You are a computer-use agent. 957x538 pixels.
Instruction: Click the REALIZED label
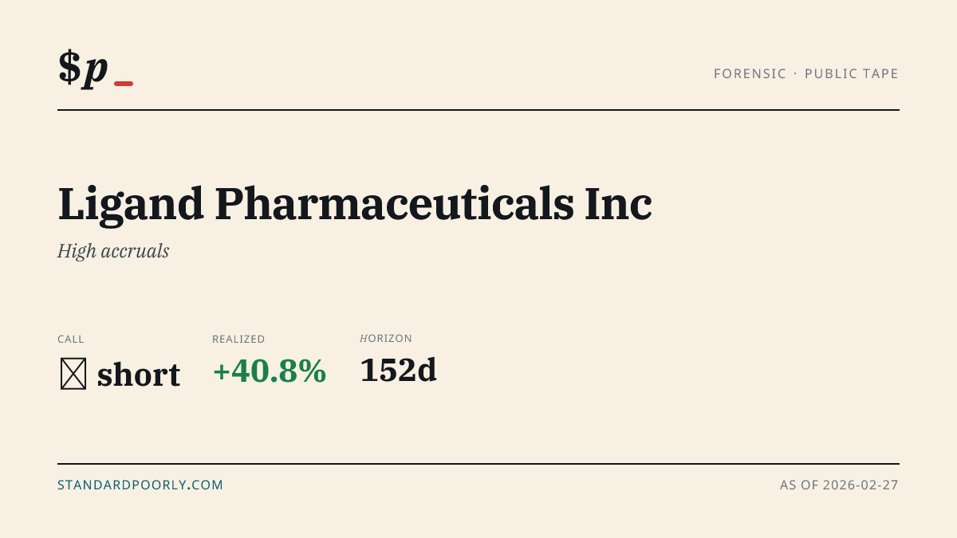238,340
